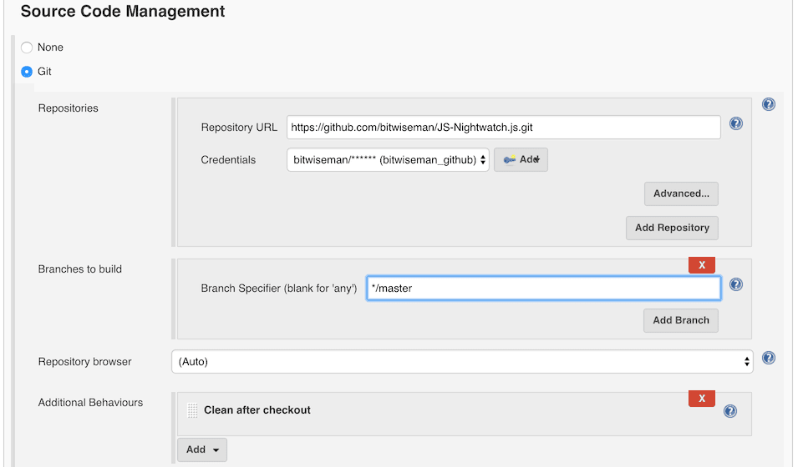
Task: Open help for Clean after checkout
Action: pyautogui.click(x=729, y=411)
